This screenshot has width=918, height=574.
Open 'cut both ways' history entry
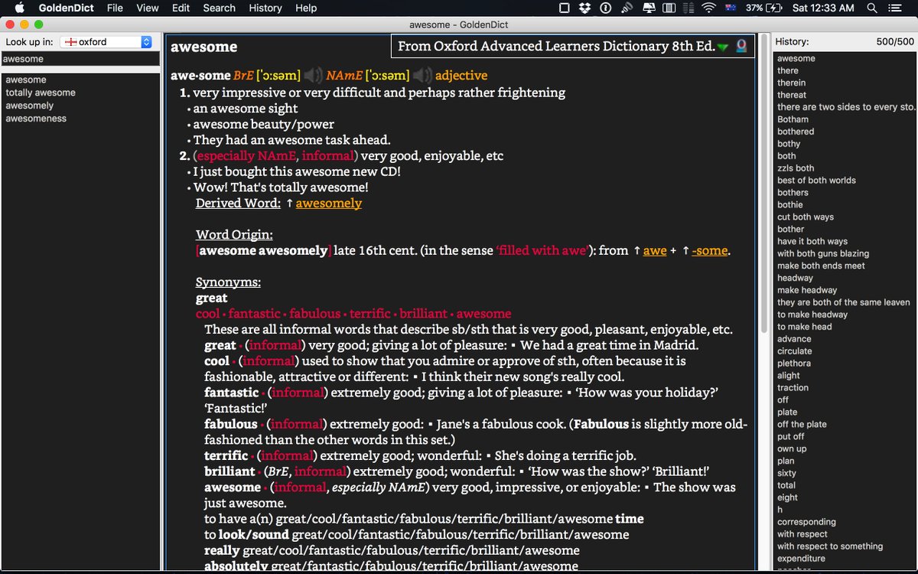click(x=806, y=217)
